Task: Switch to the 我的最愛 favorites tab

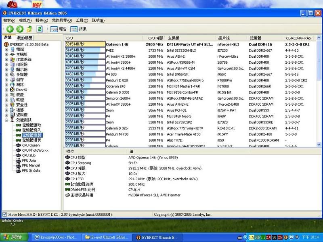Action: pyautogui.click(x=25, y=38)
